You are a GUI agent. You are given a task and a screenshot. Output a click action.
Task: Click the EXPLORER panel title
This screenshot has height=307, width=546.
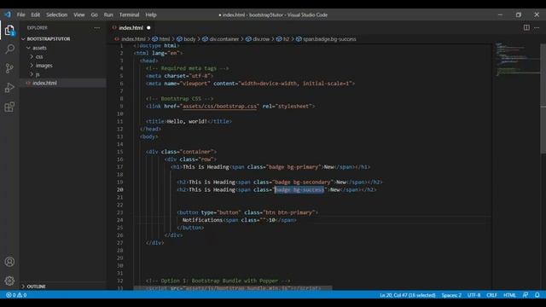point(38,28)
